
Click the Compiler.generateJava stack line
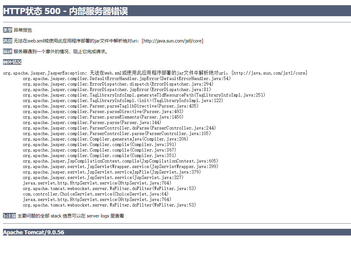[106, 139]
